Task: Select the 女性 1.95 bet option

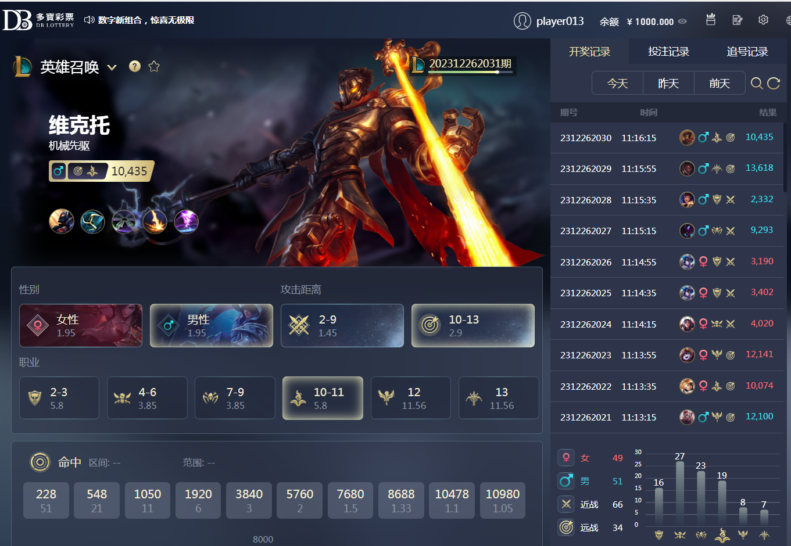Action: click(x=81, y=325)
